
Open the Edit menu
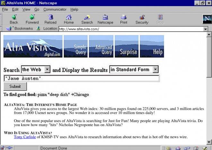point(15,9)
